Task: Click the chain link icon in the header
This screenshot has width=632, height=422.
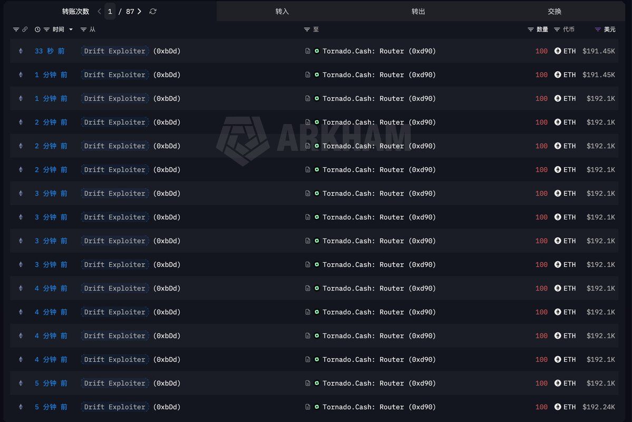Action: (25, 30)
